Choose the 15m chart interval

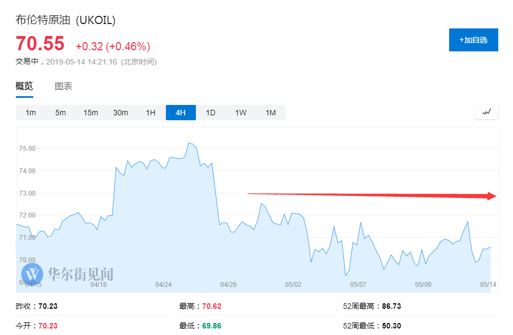point(91,113)
